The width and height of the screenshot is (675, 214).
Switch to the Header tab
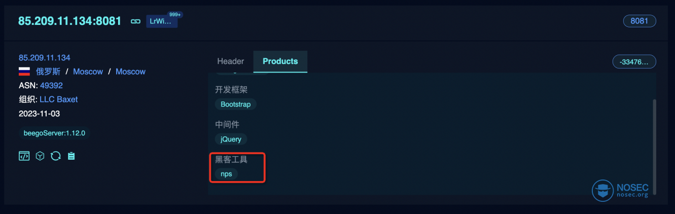[x=230, y=61]
